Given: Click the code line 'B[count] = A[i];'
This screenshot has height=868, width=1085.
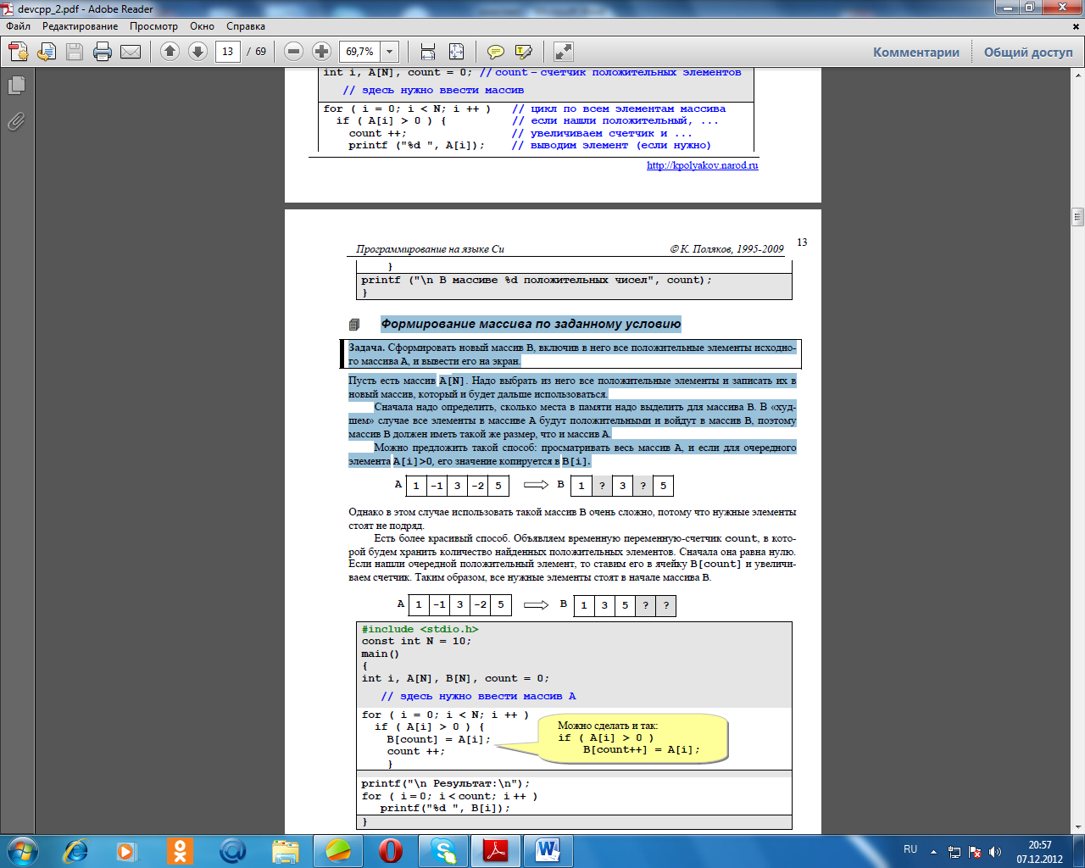Looking at the screenshot, I should 438,739.
